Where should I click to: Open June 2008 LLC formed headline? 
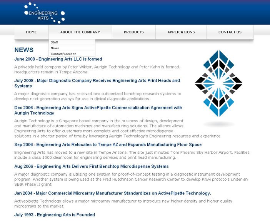click(58, 59)
